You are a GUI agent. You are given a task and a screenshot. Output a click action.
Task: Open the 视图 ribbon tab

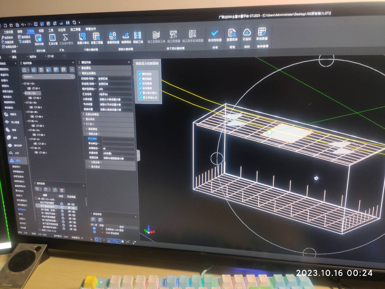(41, 31)
